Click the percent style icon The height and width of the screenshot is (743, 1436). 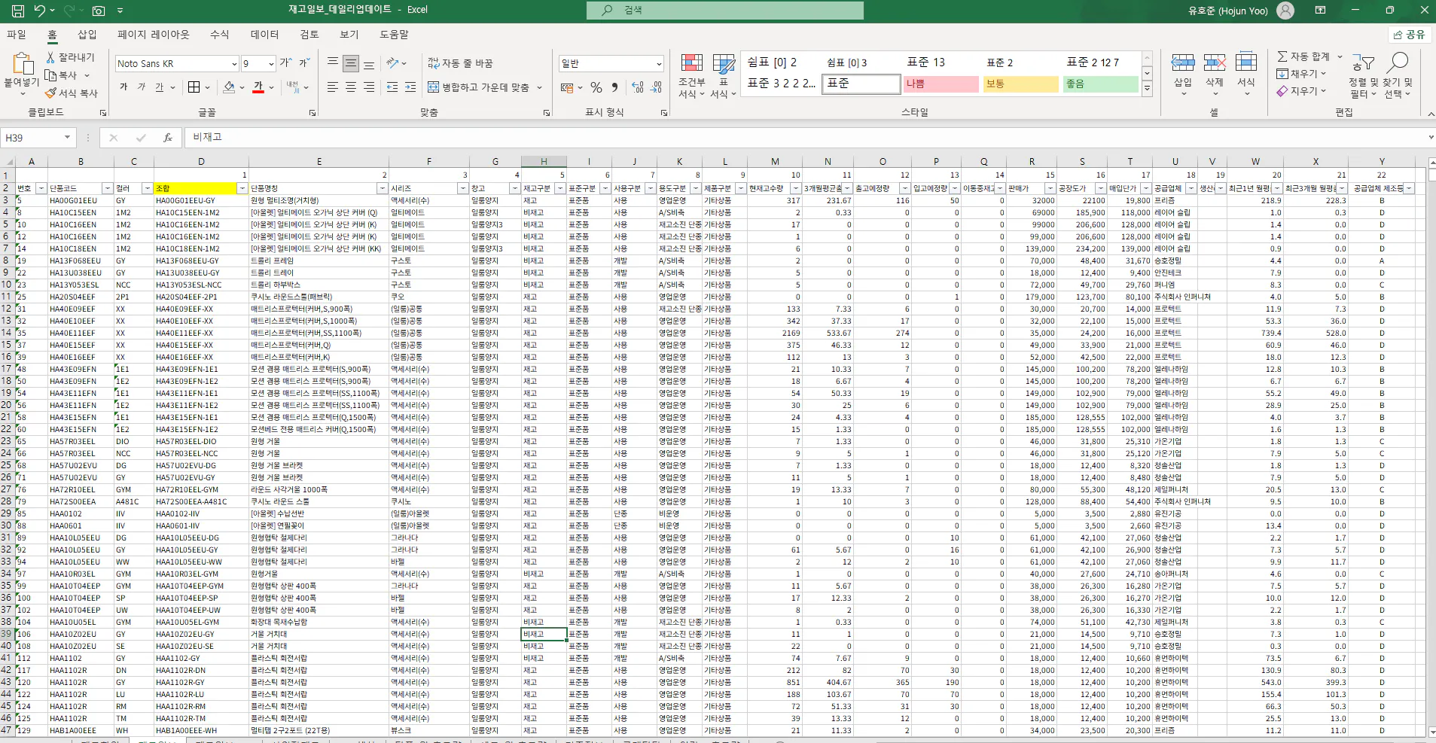pyautogui.click(x=596, y=88)
